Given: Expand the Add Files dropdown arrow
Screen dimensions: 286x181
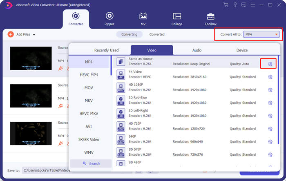Looking at the screenshot, I should click(34, 34).
